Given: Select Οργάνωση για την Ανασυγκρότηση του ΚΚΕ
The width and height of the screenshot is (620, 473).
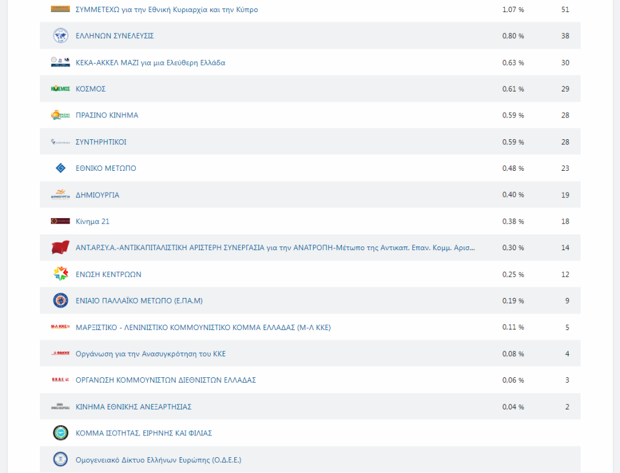Looking at the screenshot, I should pos(150,354).
